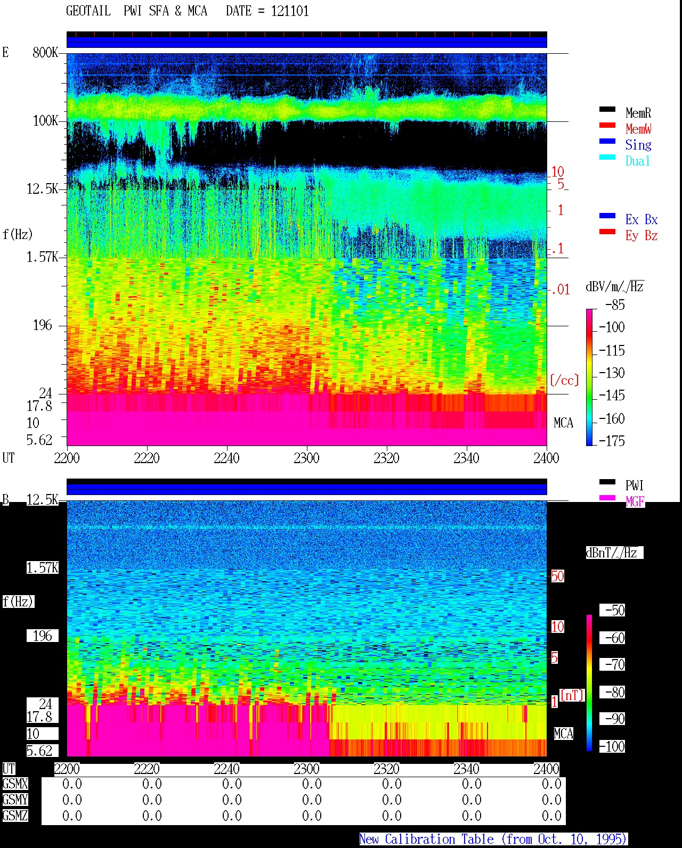Select the Sing legend label
This screenshot has height=848, width=682.
pyautogui.click(x=638, y=145)
